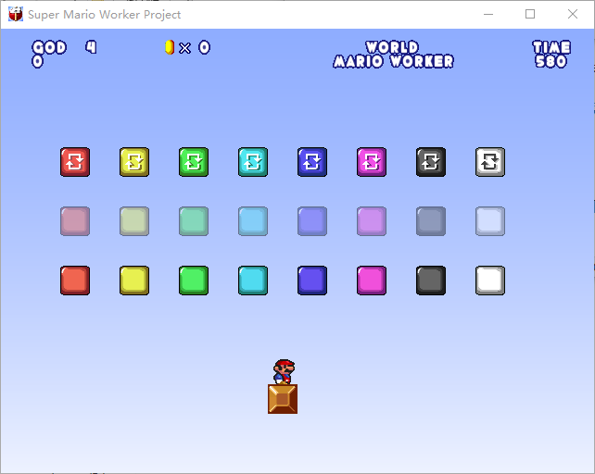Click the cyan switch block with arrows
Viewport: 595px width, 474px height.
pyautogui.click(x=253, y=162)
